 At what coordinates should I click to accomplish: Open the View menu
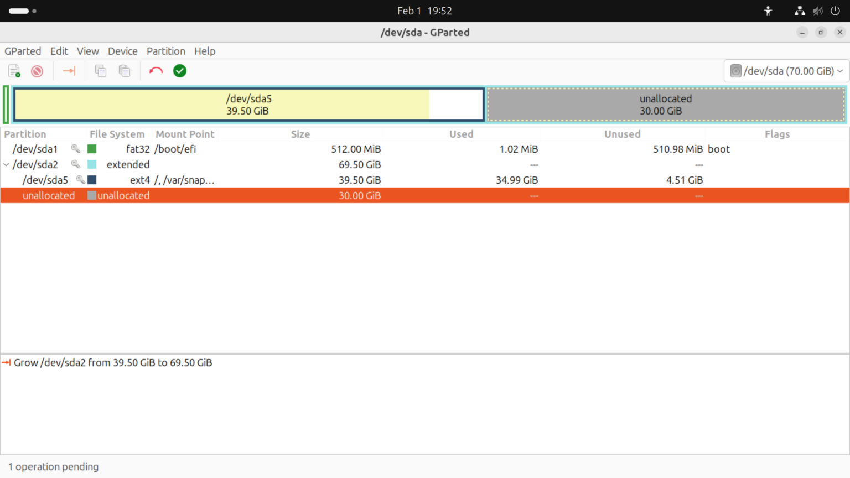coord(88,51)
